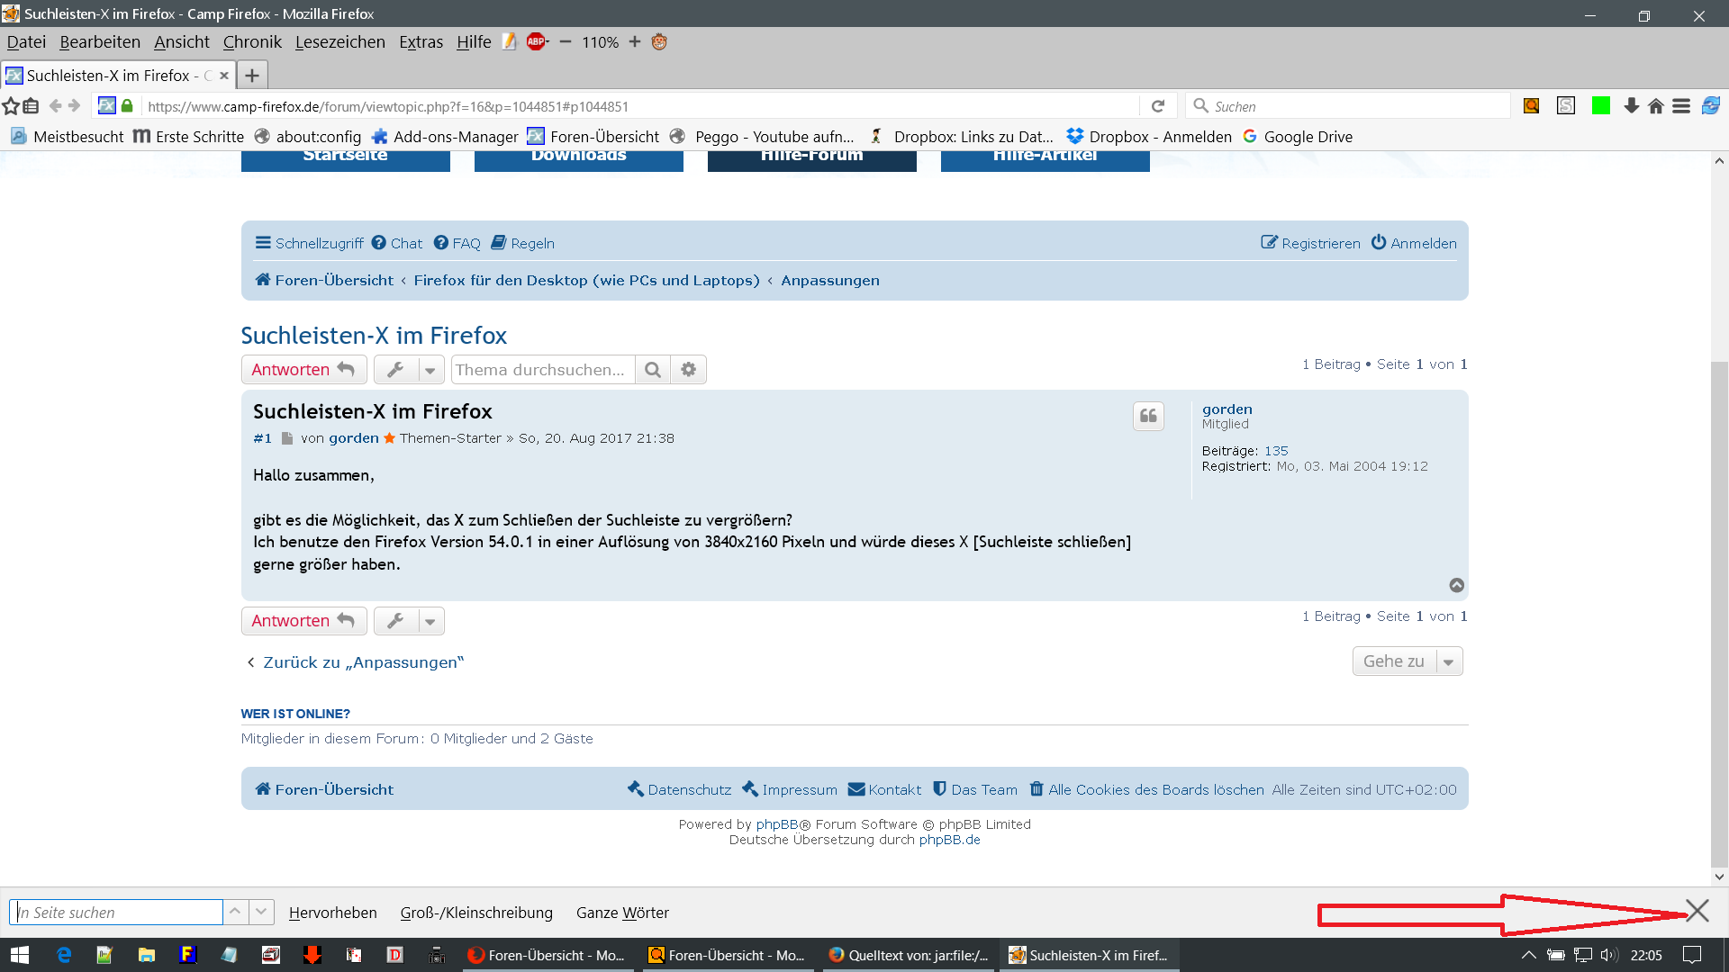1729x972 pixels.
Task: Toggle Ganze Wörter option
Action: 622,913
